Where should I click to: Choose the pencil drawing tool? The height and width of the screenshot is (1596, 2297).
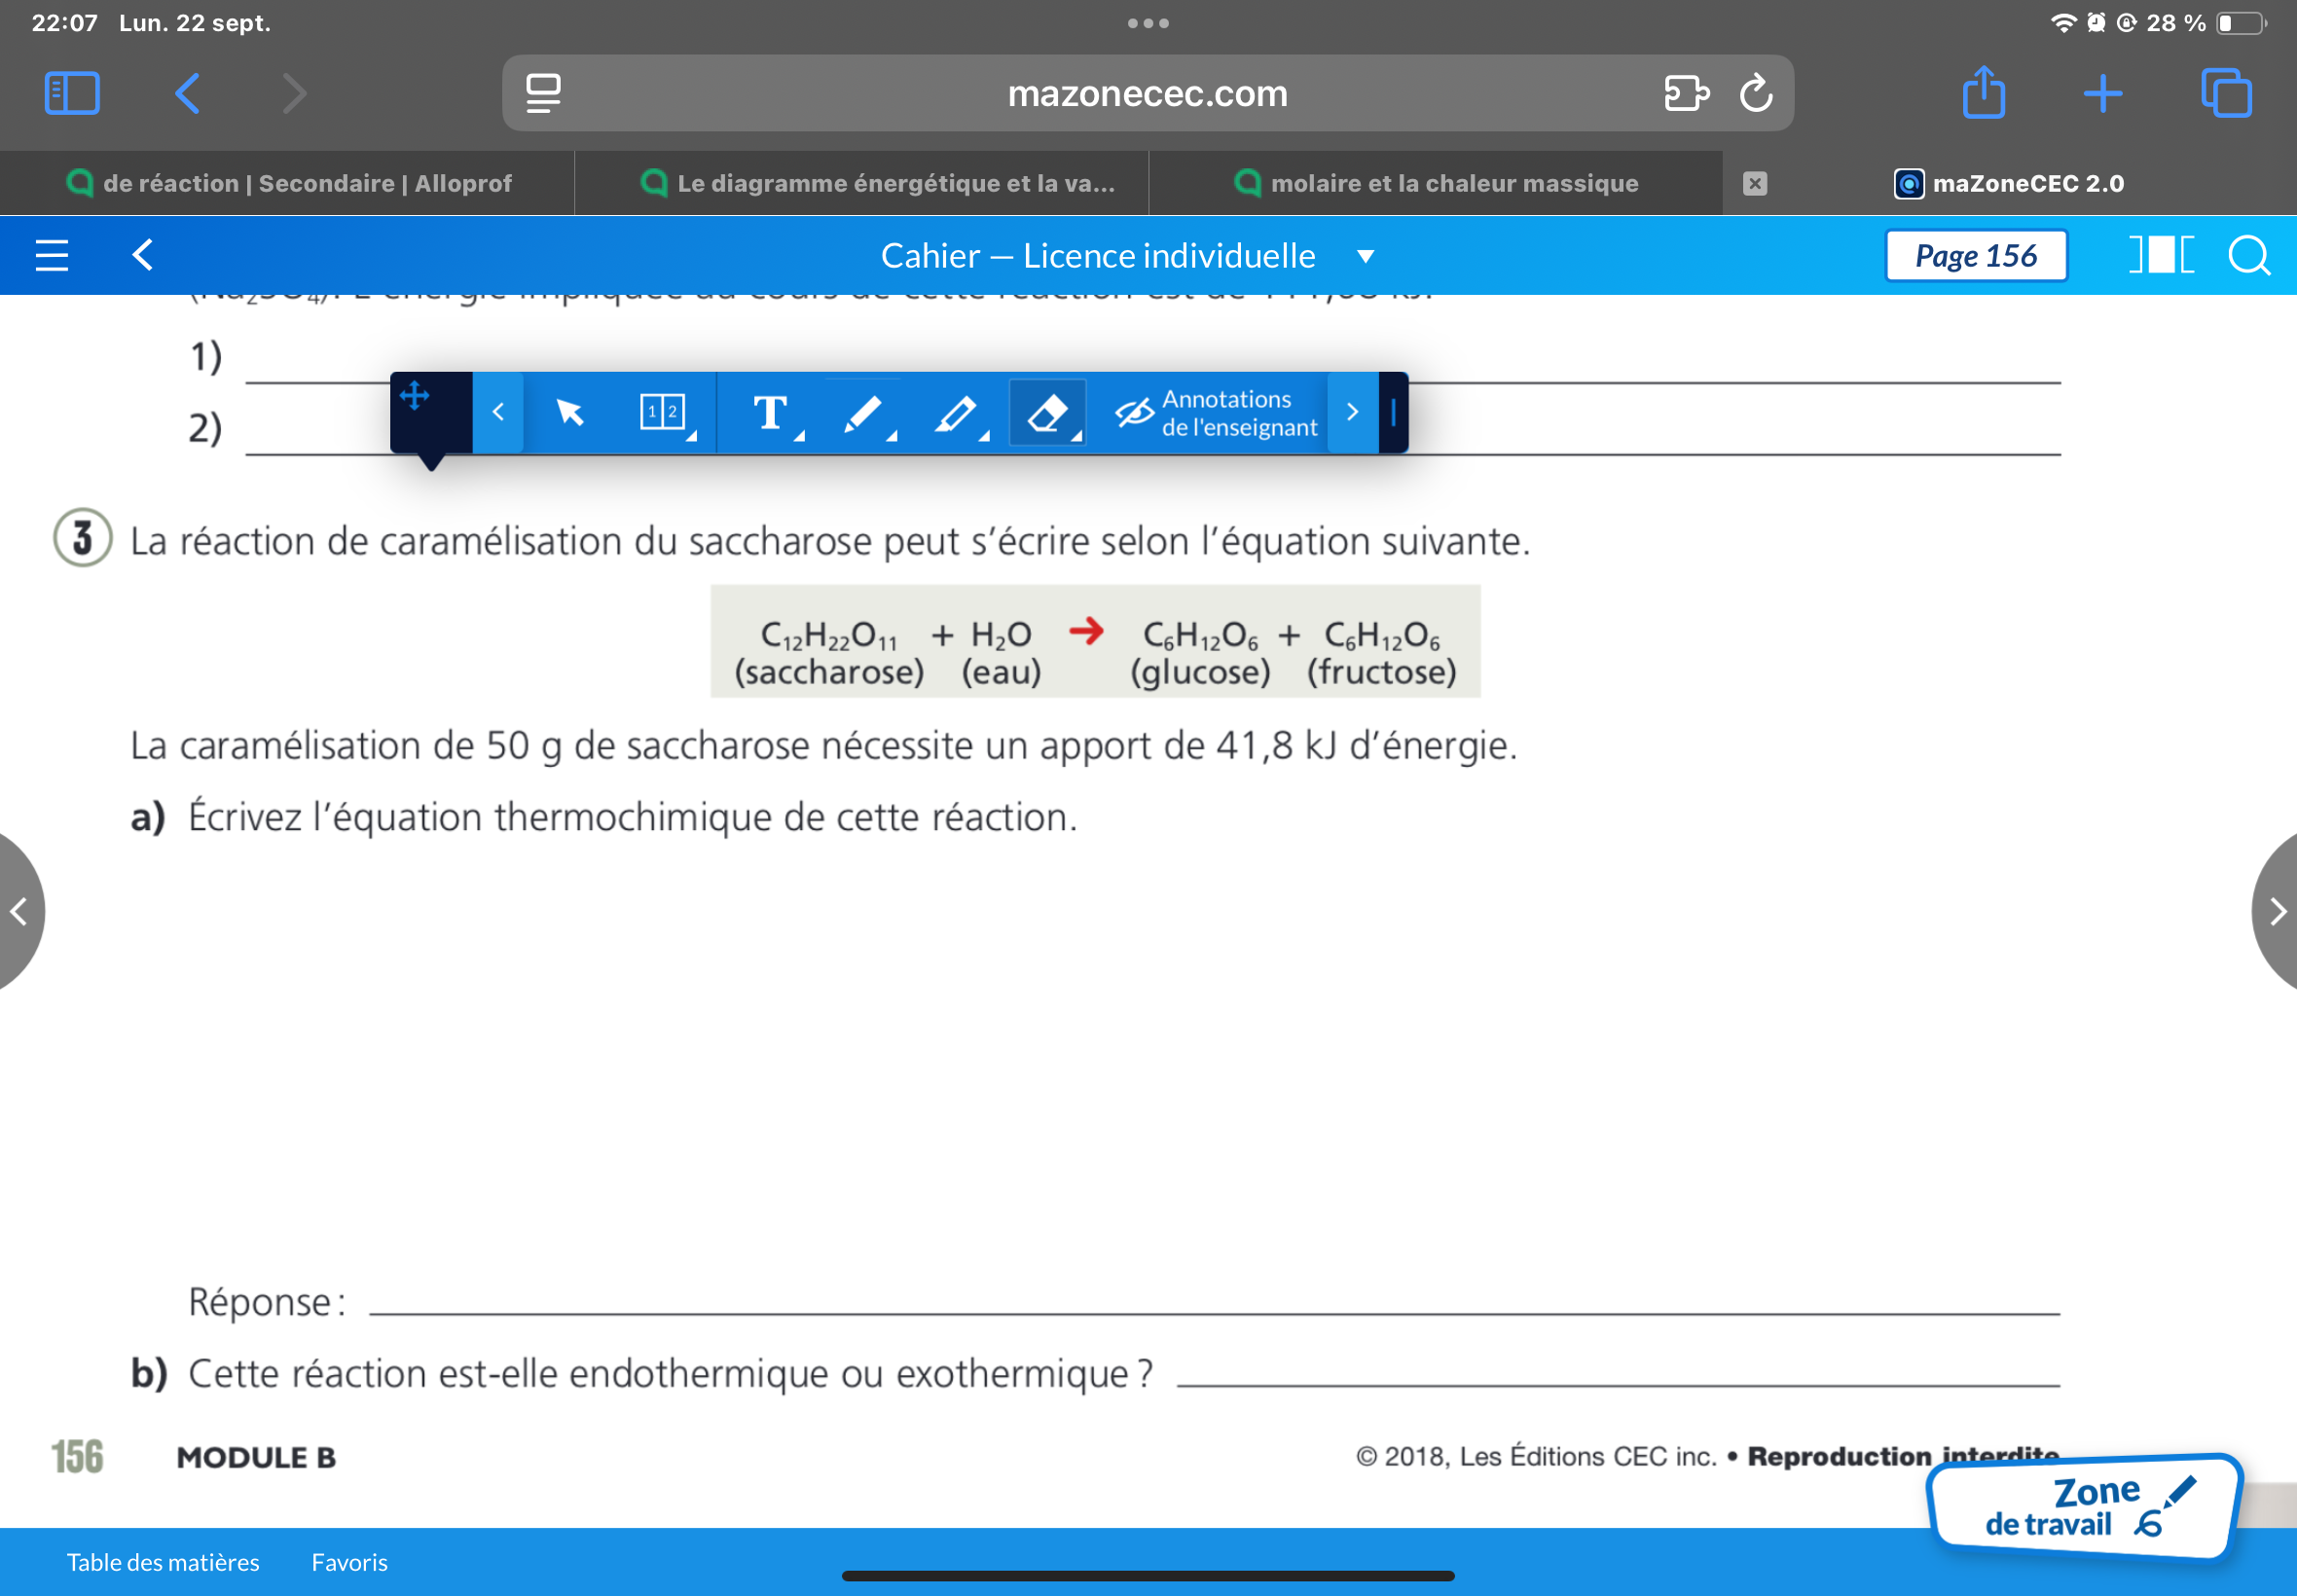863,413
